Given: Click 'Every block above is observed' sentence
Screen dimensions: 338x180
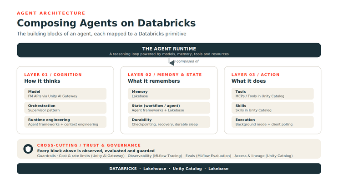Looking at the screenshot, I should click(x=96, y=151).
